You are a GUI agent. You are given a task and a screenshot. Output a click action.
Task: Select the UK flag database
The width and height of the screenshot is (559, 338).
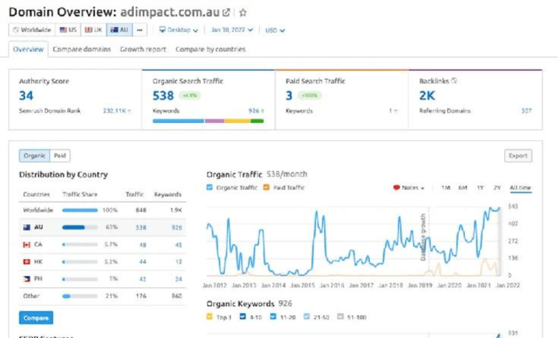(93, 30)
